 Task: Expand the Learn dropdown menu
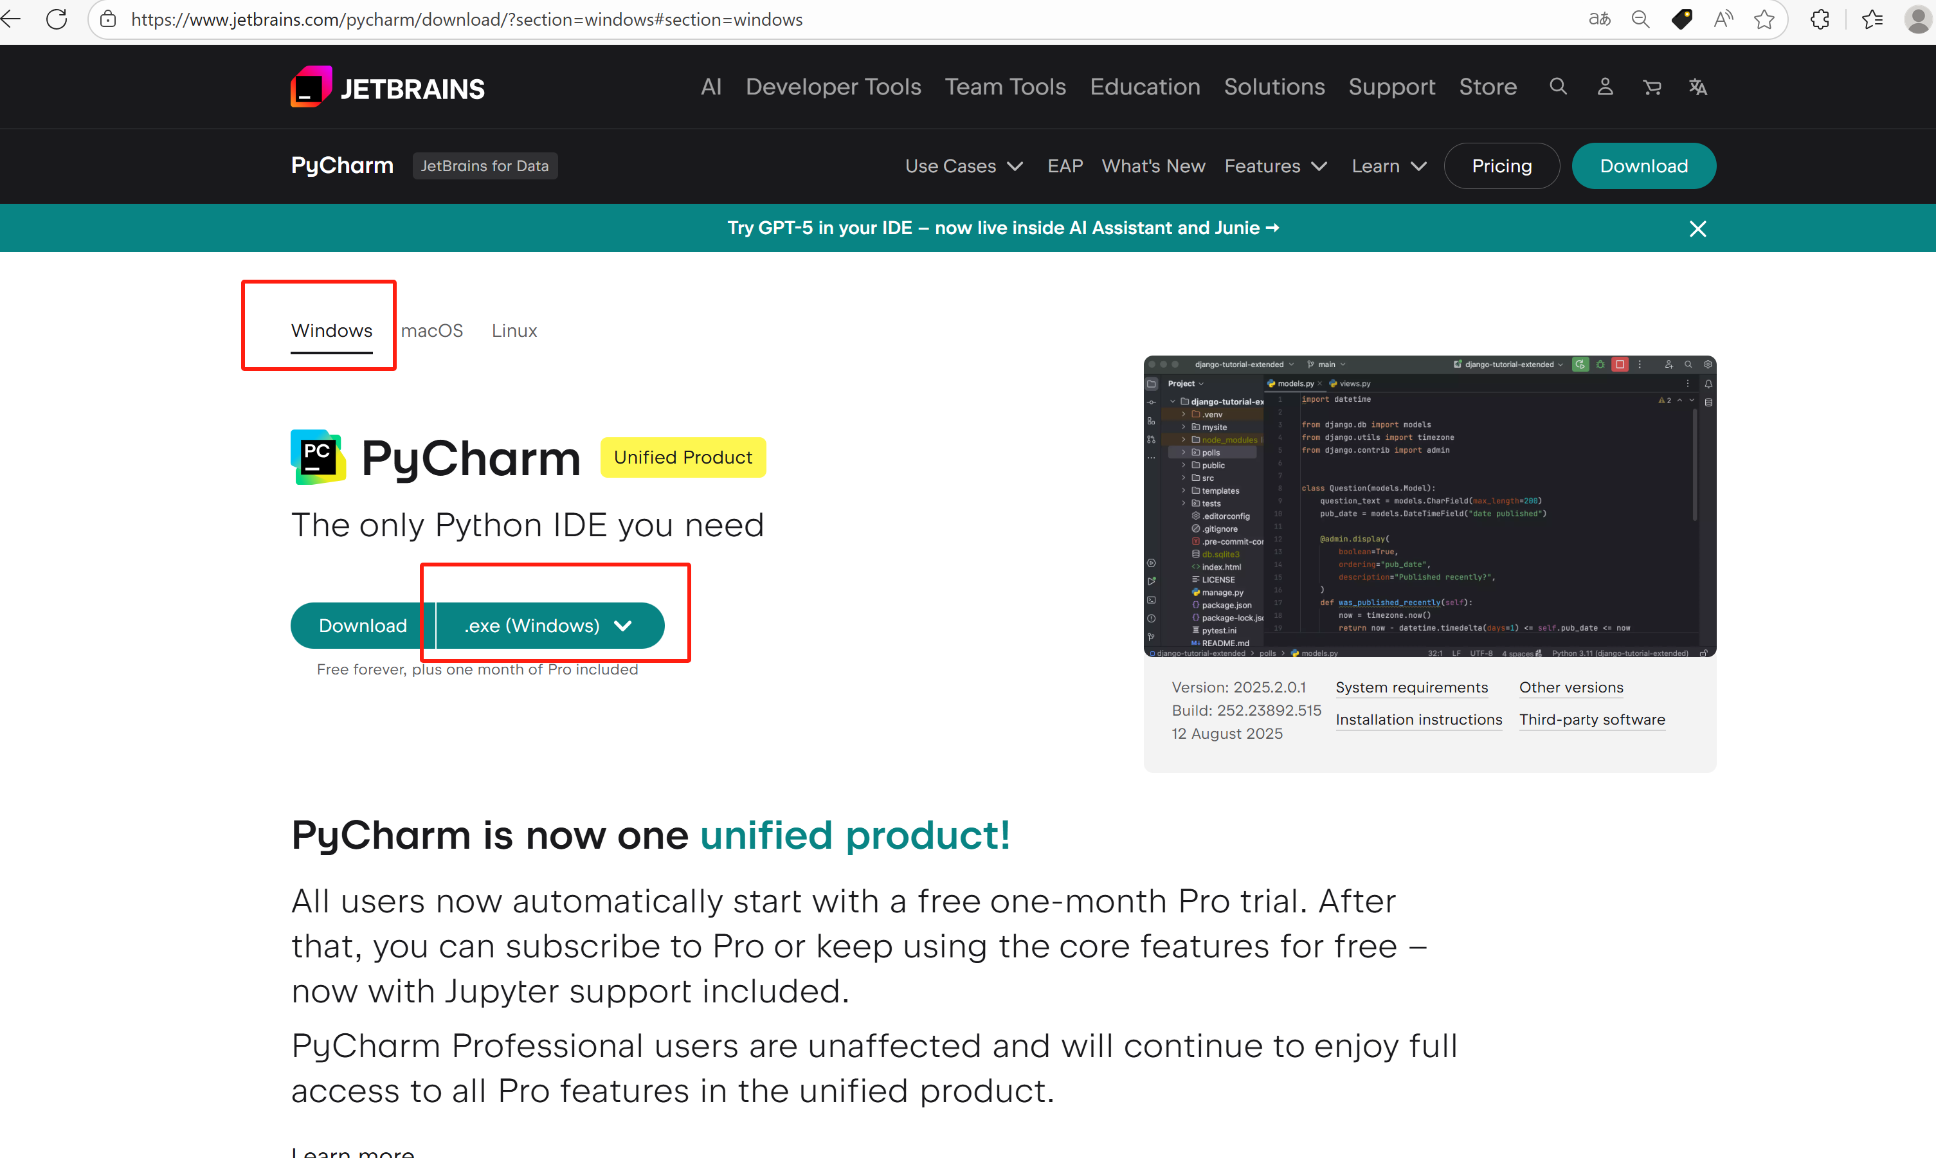coord(1388,165)
